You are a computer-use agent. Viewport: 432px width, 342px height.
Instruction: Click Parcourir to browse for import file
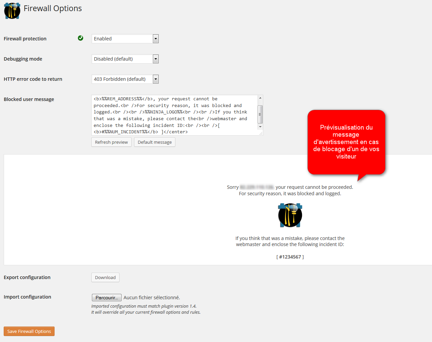pos(107,298)
